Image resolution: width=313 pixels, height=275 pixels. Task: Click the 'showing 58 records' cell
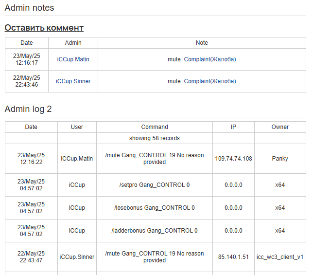(x=155, y=138)
